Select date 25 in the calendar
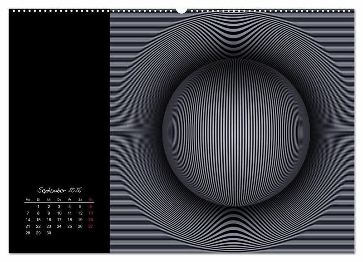Viewport: 363px width, 262px height. tap(70, 226)
